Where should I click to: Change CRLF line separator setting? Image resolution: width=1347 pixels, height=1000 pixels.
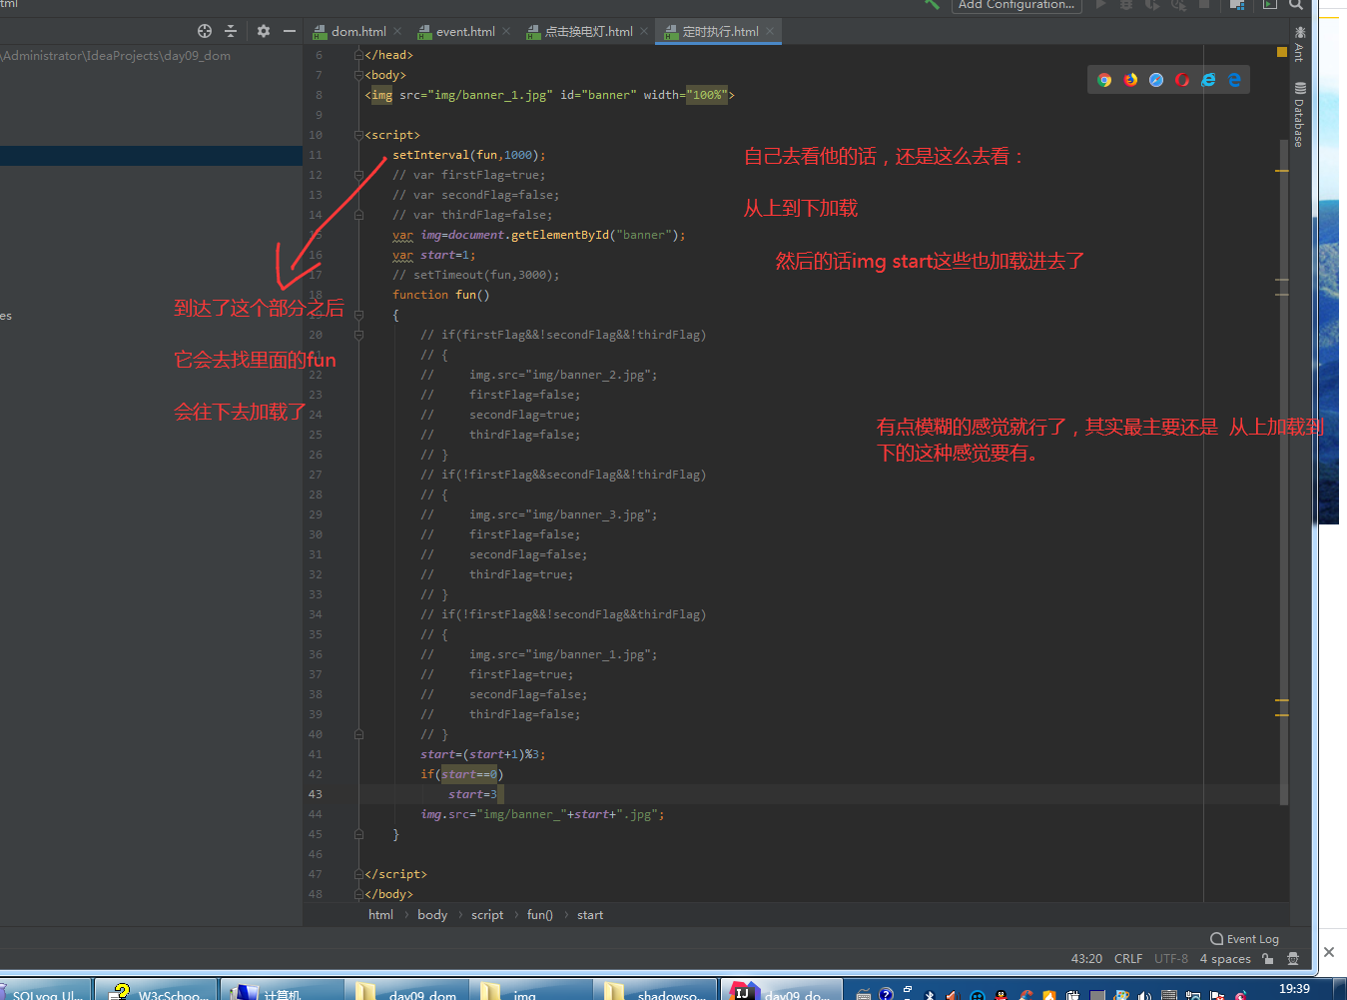tap(1128, 959)
